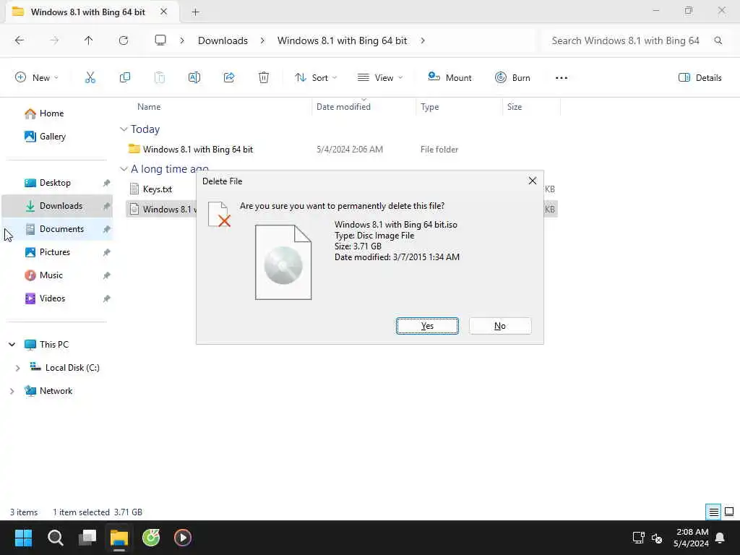Open the Windows Start menu
Screen dimensions: 740x555
click(23, 538)
